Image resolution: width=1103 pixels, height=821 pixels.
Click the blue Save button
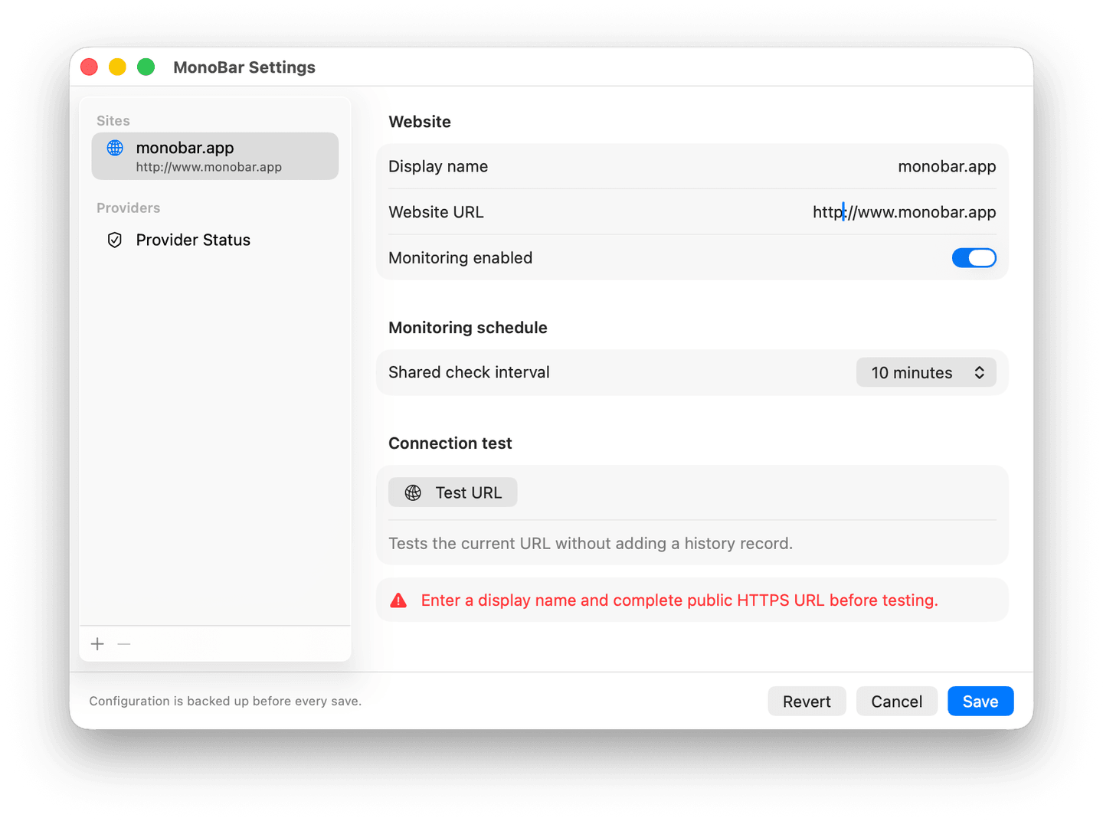pos(980,702)
